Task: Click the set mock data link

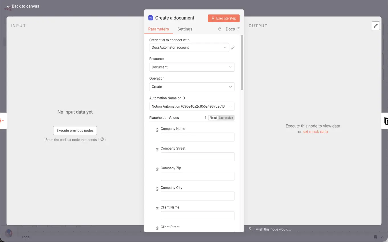Action: pos(315,132)
